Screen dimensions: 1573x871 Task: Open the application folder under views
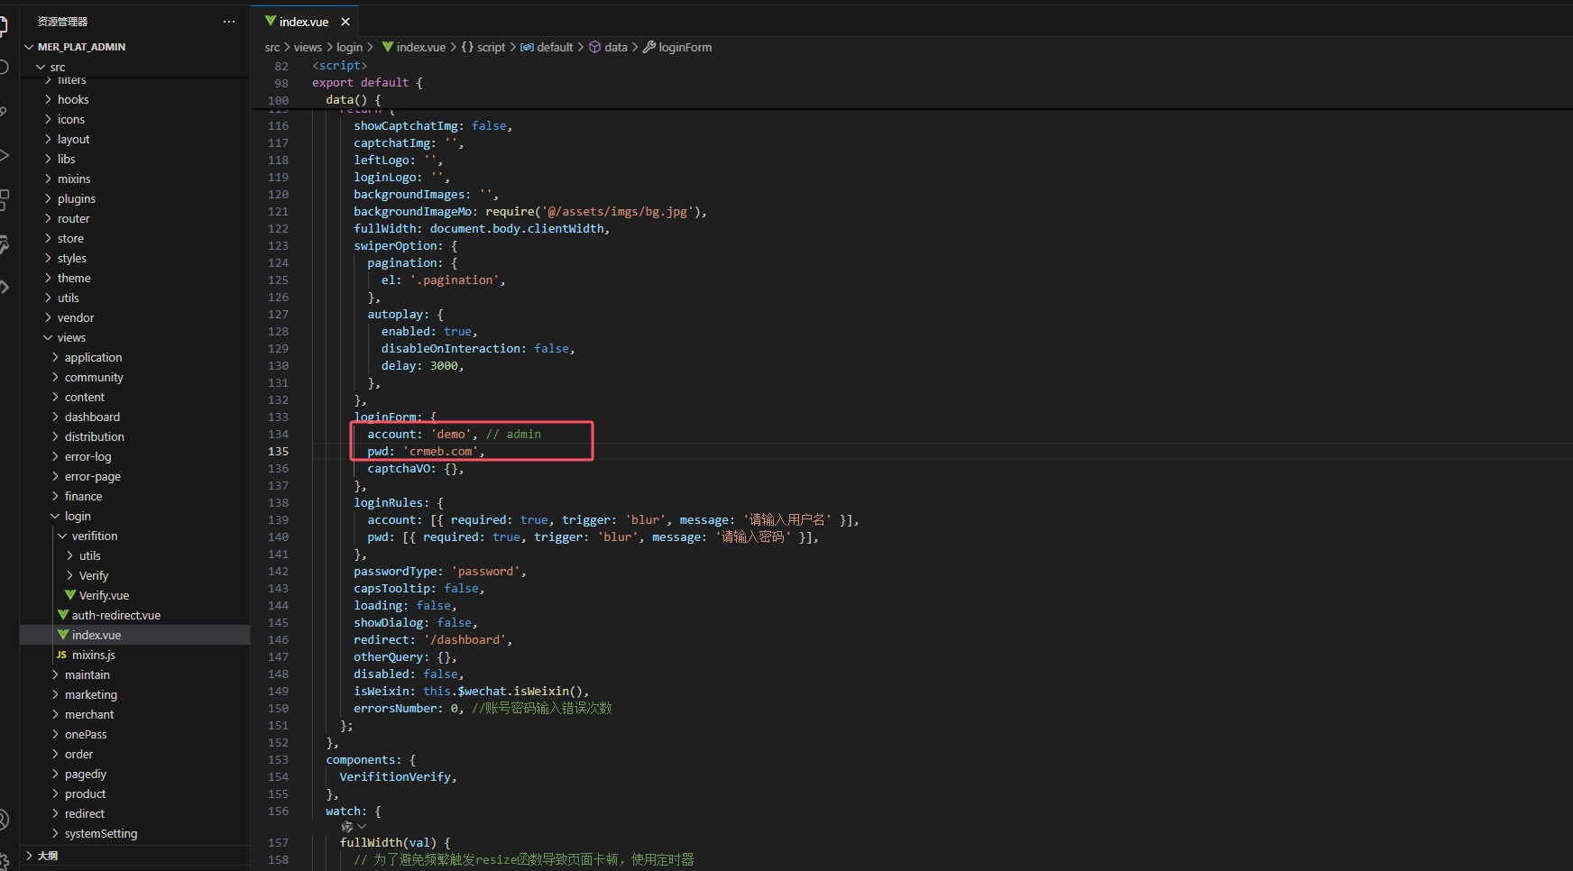(93, 357)
